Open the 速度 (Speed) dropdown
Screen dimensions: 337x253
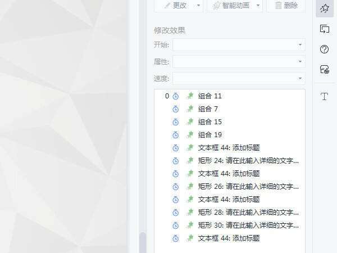(x=239, y=78)
